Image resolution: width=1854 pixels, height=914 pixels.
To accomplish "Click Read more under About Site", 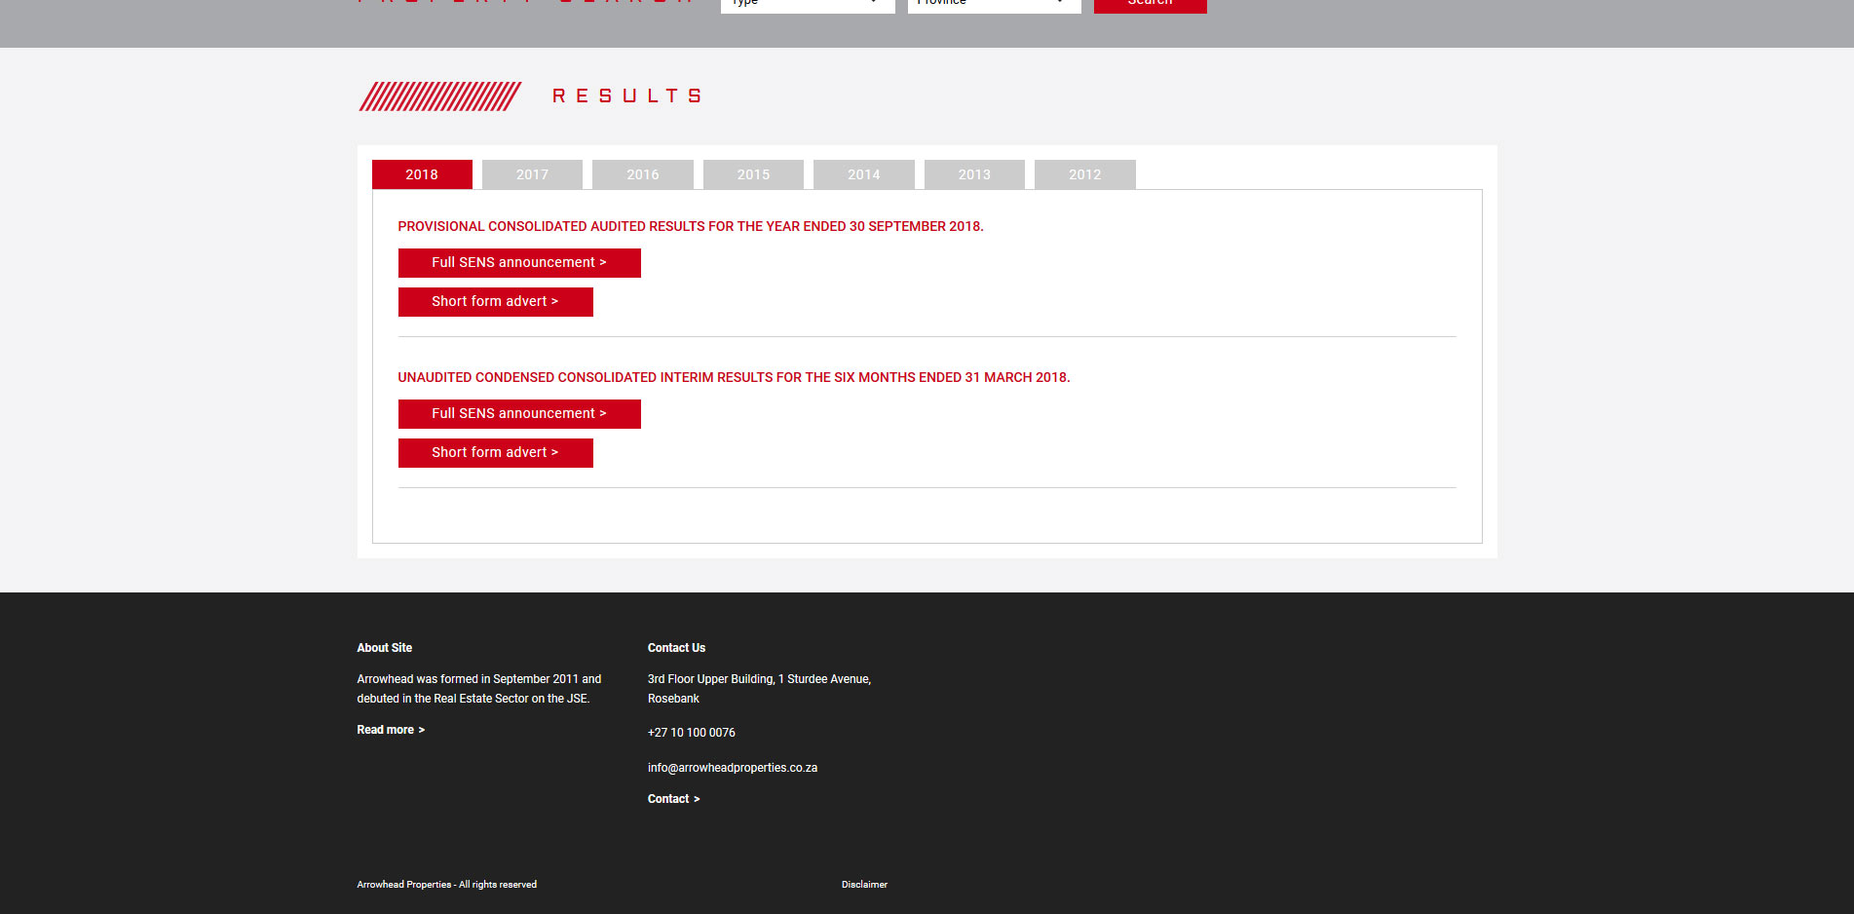I will [x=390, y=730].
